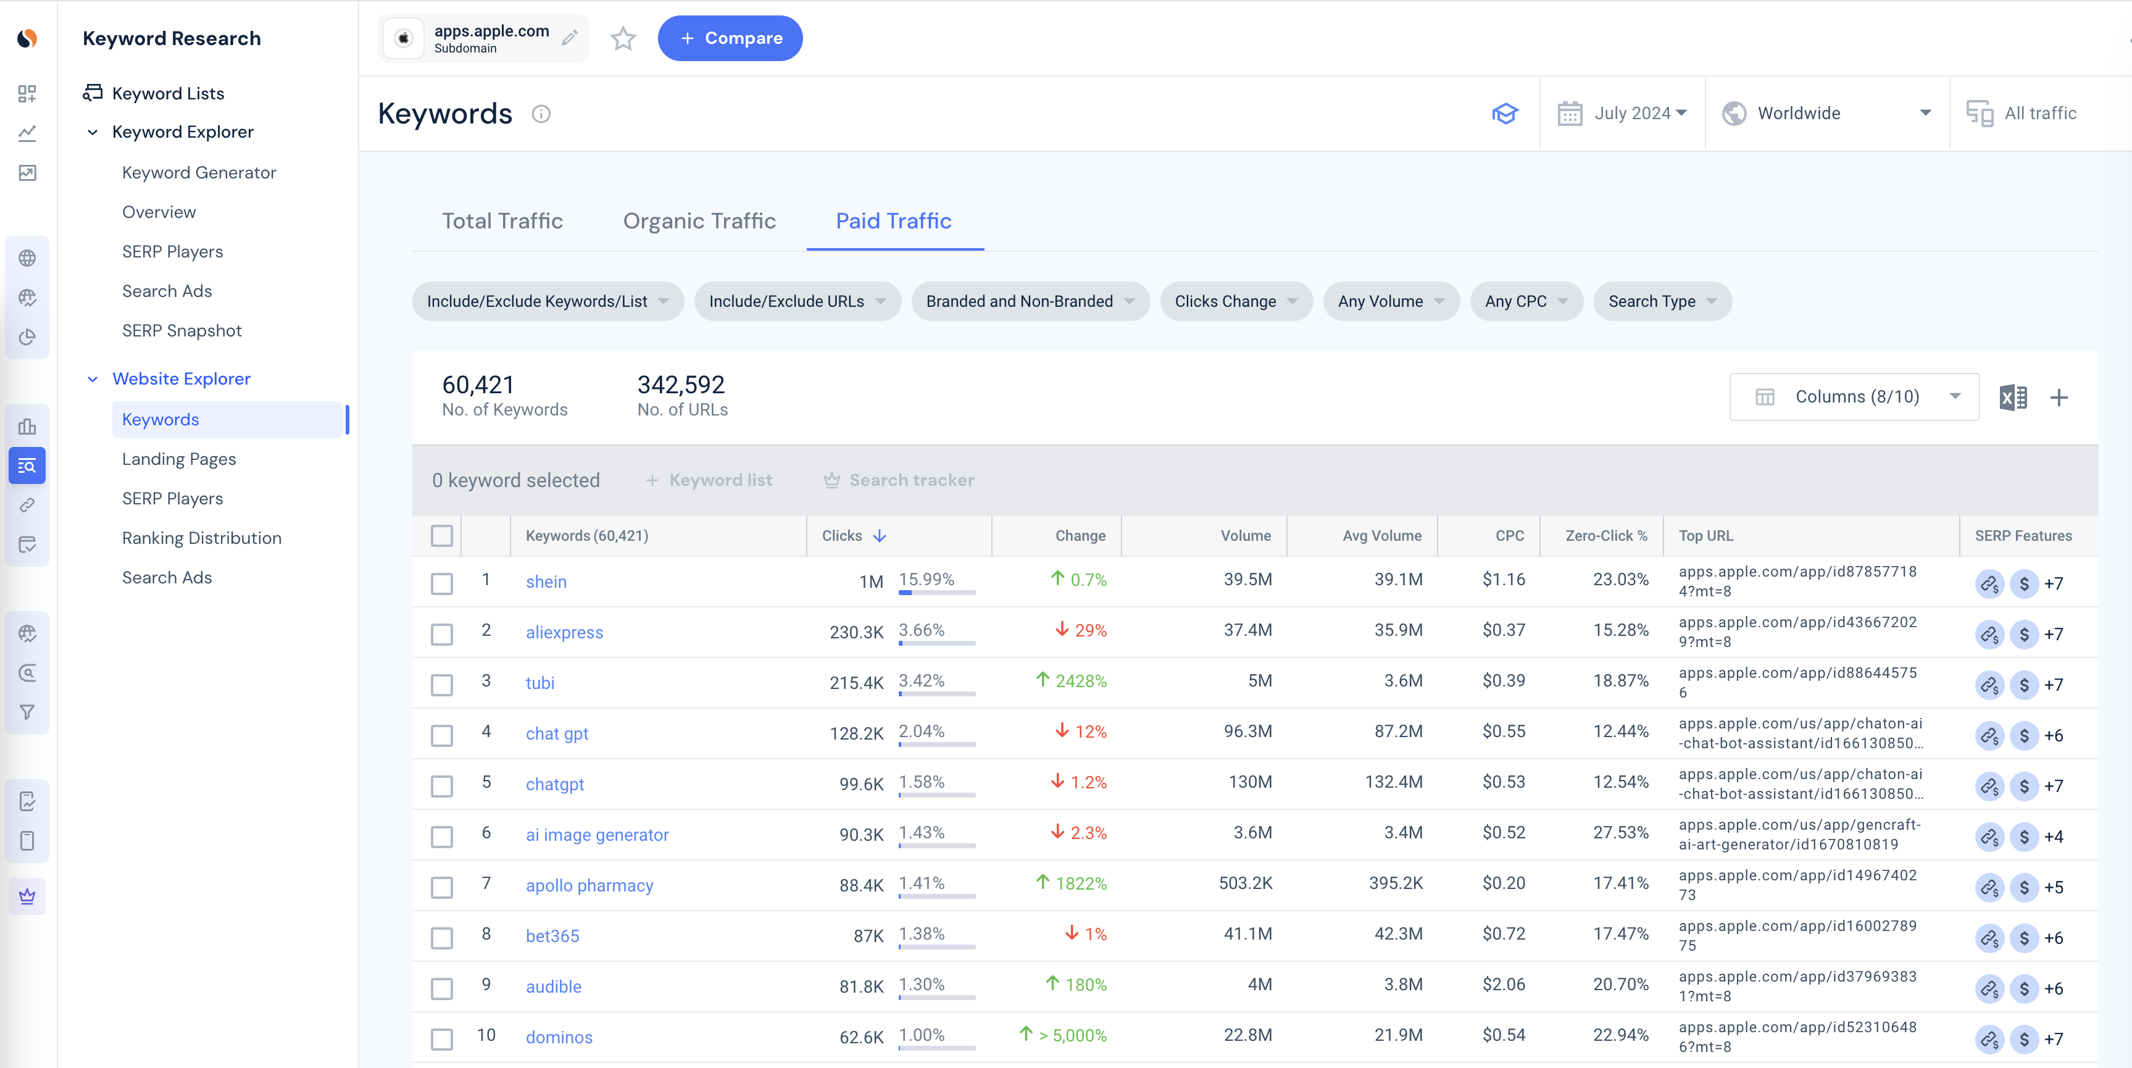This screenshot has height=1068, width=2132.
Task: Star apps.apple.com as a favorite
Action: 622,38
